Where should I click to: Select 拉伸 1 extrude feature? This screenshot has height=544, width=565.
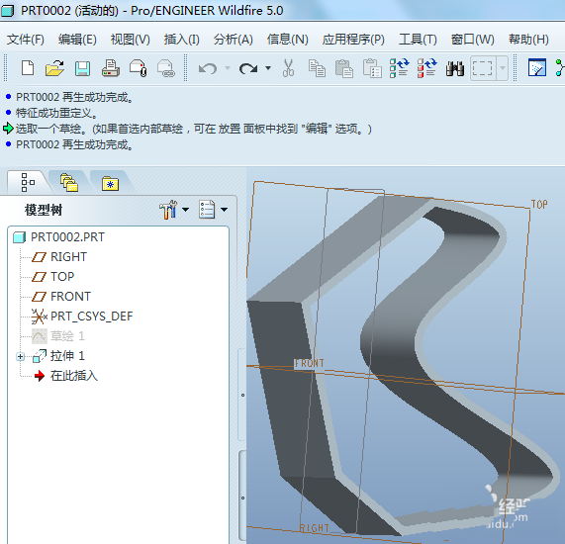pos(67,356)
